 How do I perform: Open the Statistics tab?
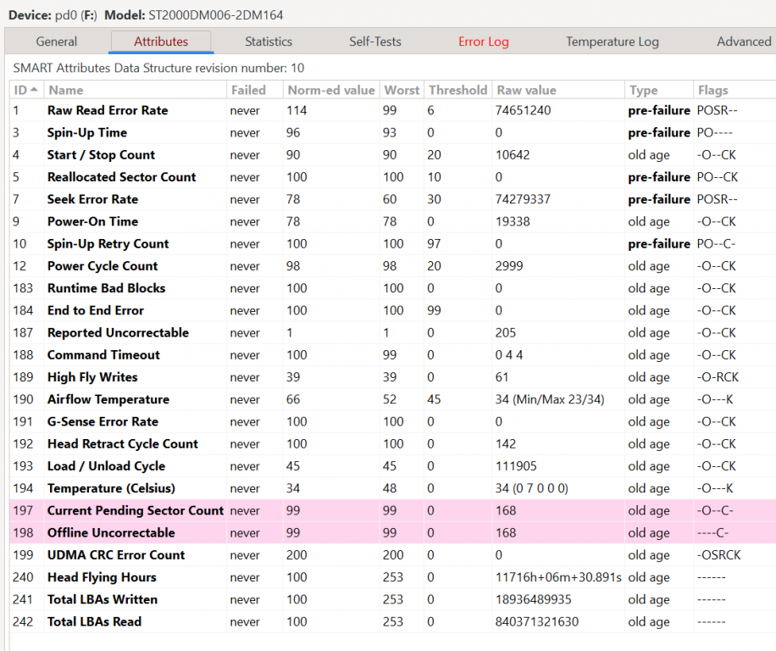pyautogui.click(x=269, y=42)
